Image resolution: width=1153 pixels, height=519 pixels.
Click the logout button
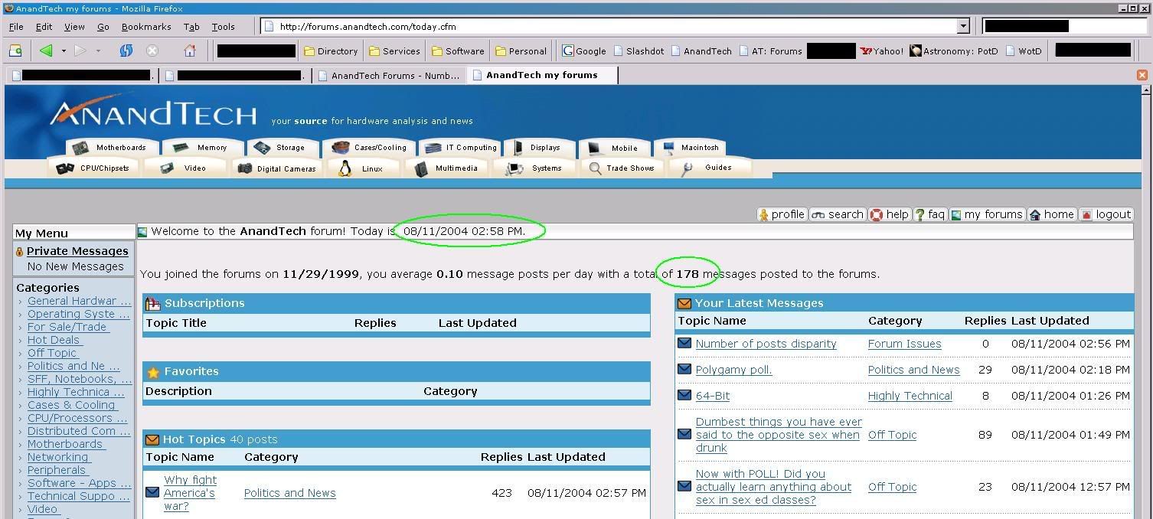click(x=1106, y=214)
